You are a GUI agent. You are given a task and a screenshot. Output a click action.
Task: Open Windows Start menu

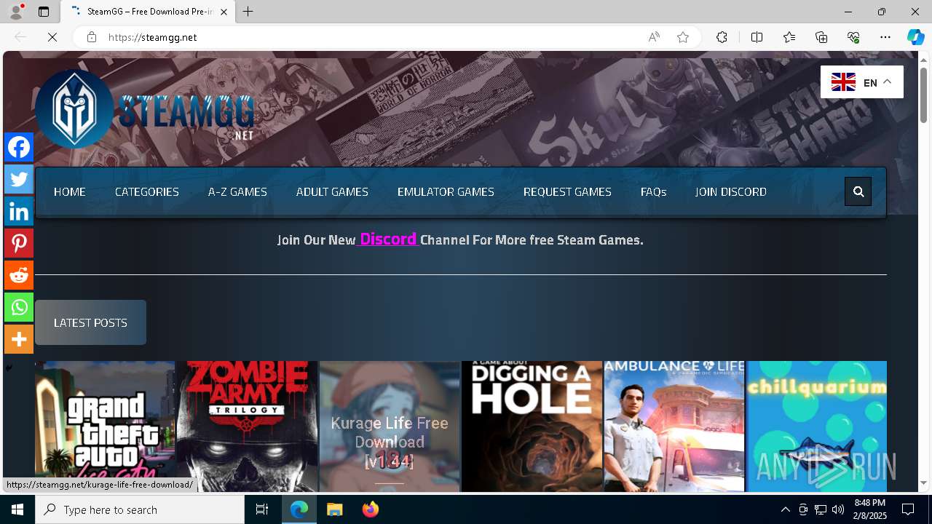tap(17, 509)
